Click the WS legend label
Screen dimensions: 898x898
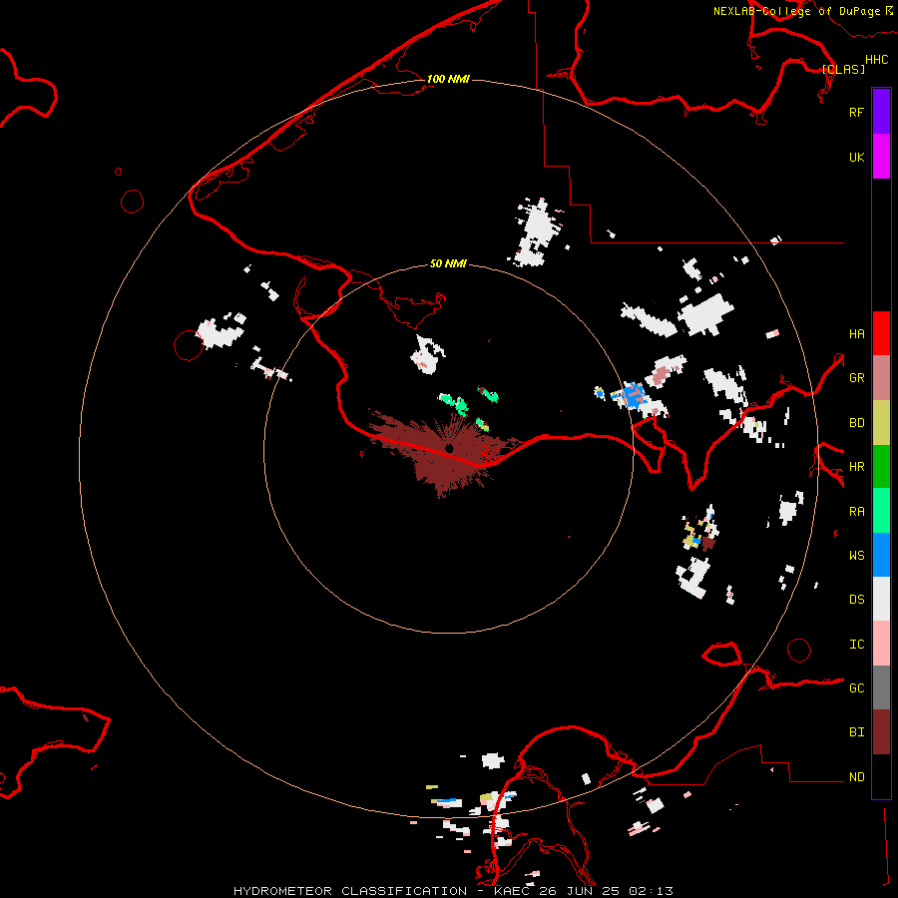point(856,556)
